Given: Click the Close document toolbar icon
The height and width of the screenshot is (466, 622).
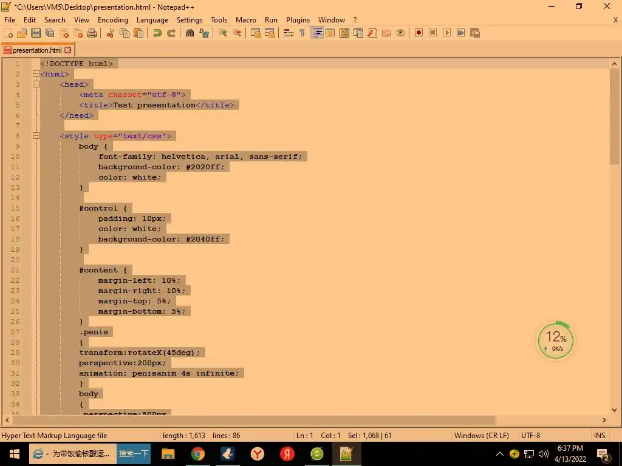Looking at the screenshot, I should click(64, 33).
